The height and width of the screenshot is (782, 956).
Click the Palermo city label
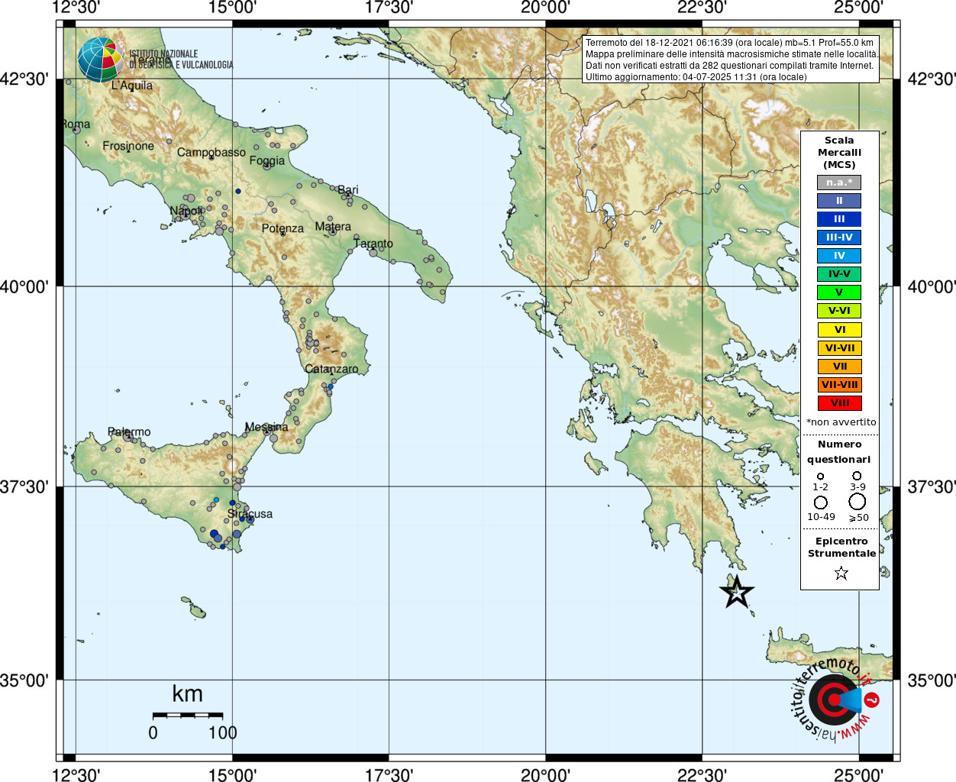click(x=129, y=432)
